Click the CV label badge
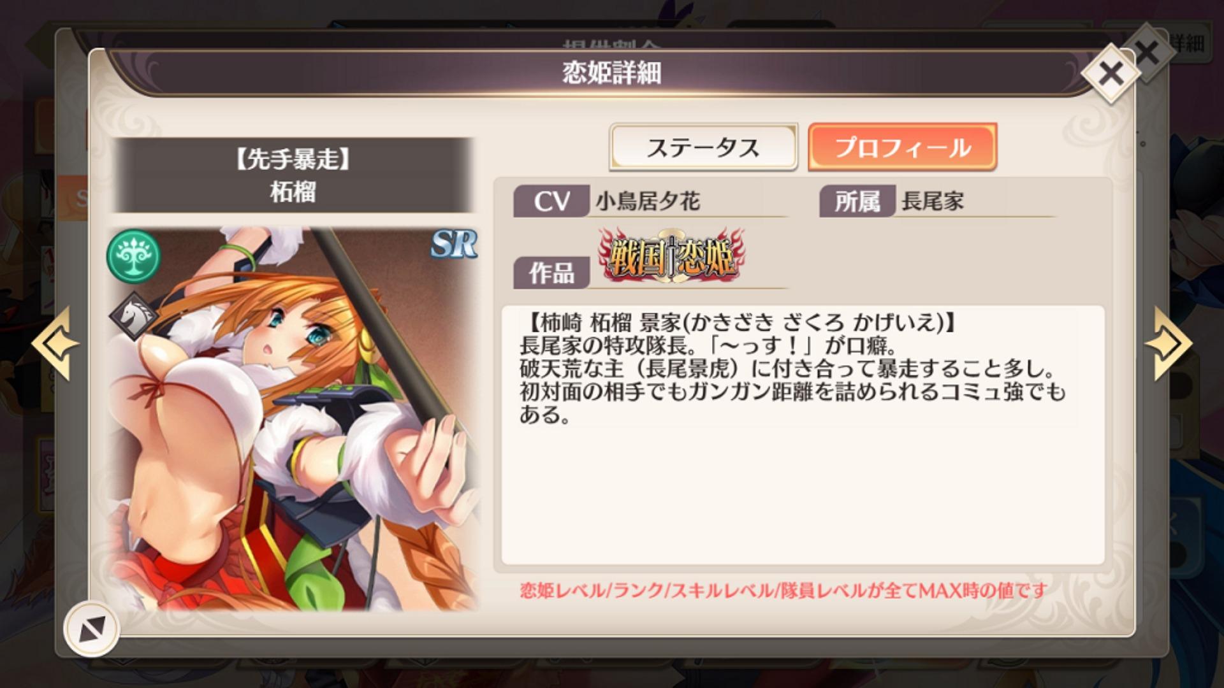 point(551,201)
